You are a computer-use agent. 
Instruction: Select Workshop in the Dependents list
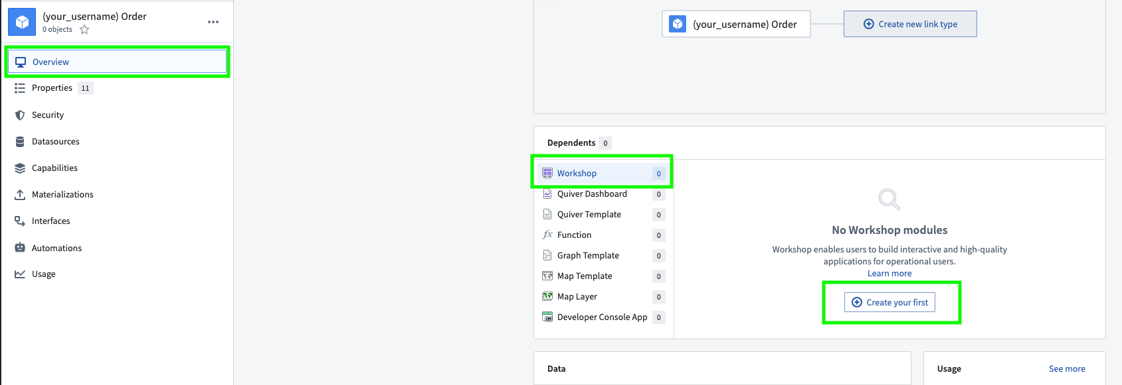pos(577,174)
